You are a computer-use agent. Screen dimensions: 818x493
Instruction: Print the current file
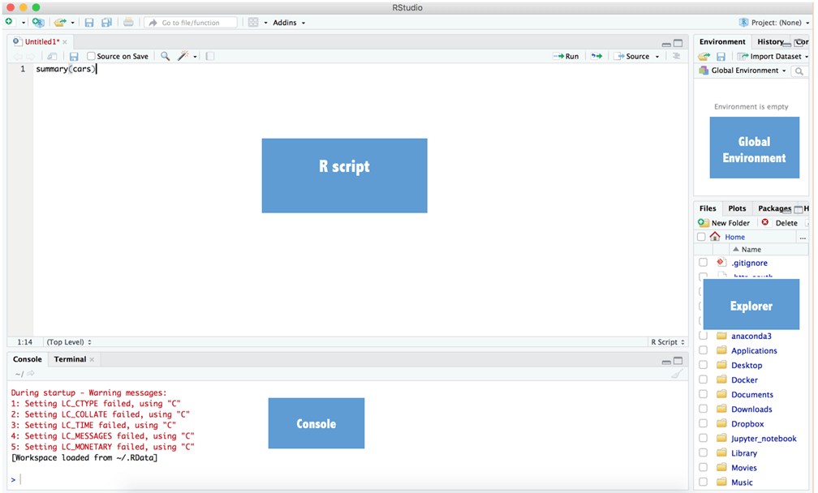(x=127, y=22)
